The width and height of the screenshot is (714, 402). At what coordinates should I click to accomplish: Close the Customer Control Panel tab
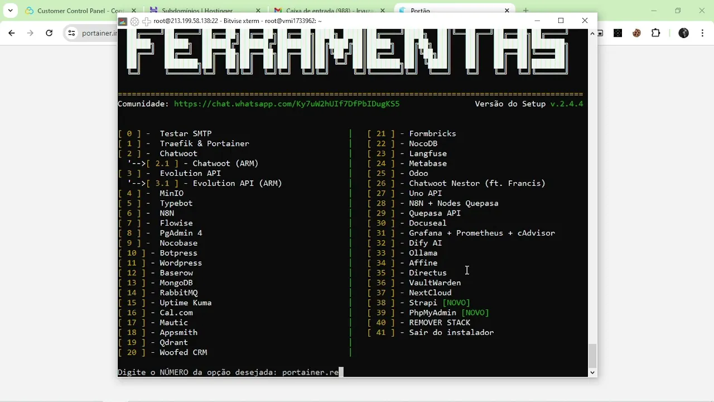pyautogui.click(x=133, y=11)
